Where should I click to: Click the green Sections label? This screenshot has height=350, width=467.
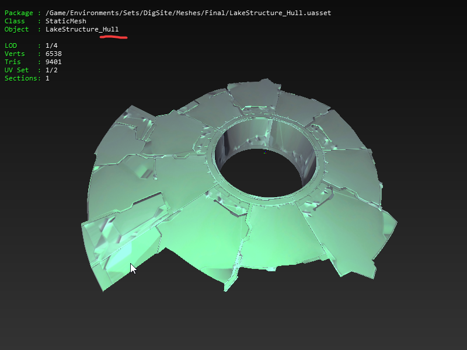[21, 78]
